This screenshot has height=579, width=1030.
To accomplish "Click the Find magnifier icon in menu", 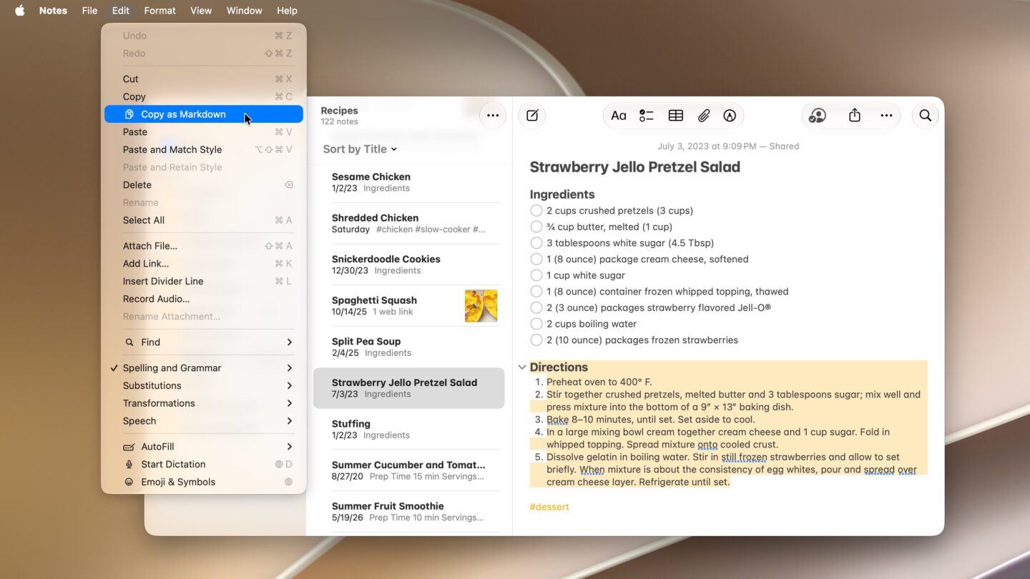I will coord(129,342).
